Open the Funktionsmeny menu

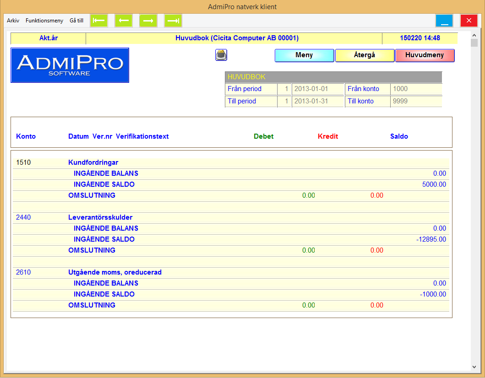pyautogui.click(x=44, y=21)
